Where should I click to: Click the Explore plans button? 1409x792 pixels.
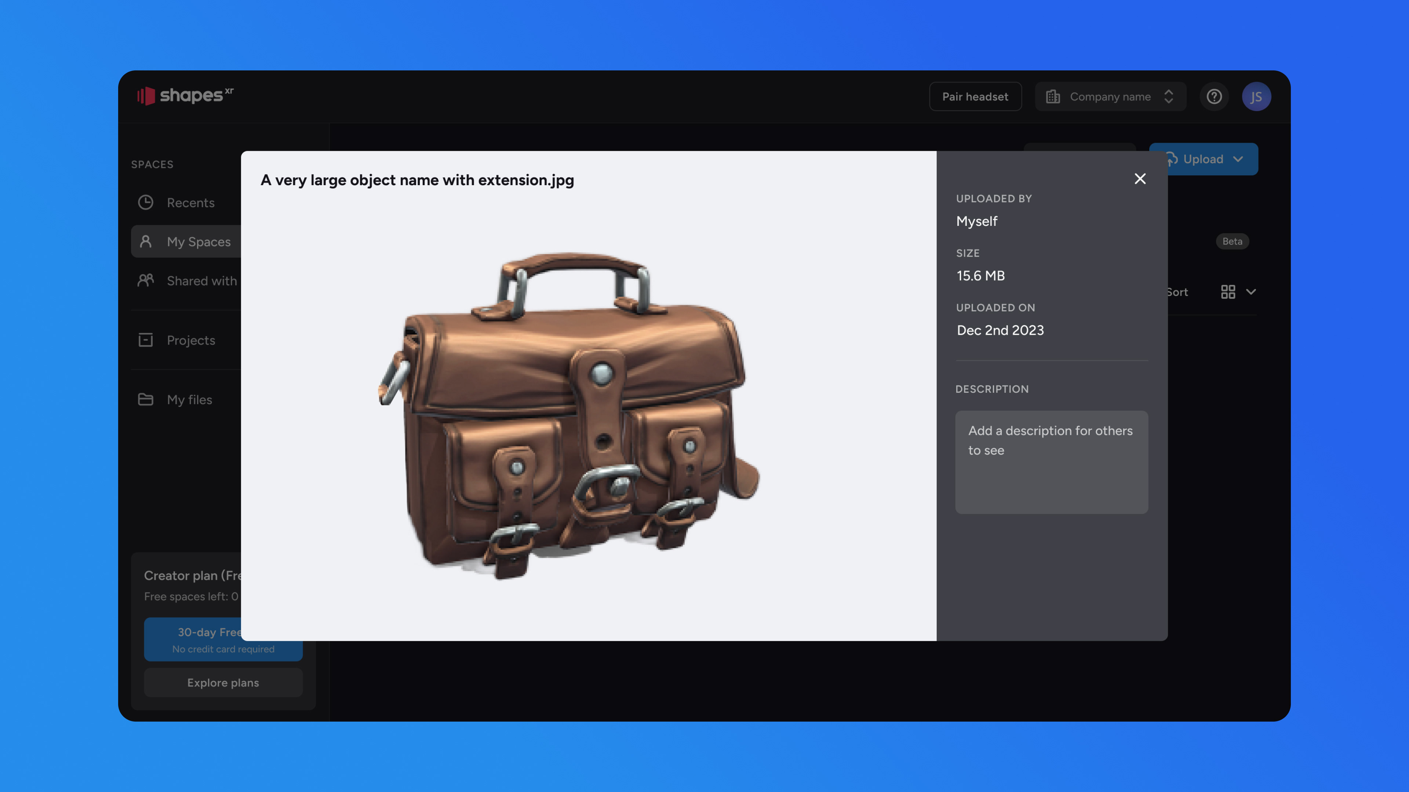[223, 683]
